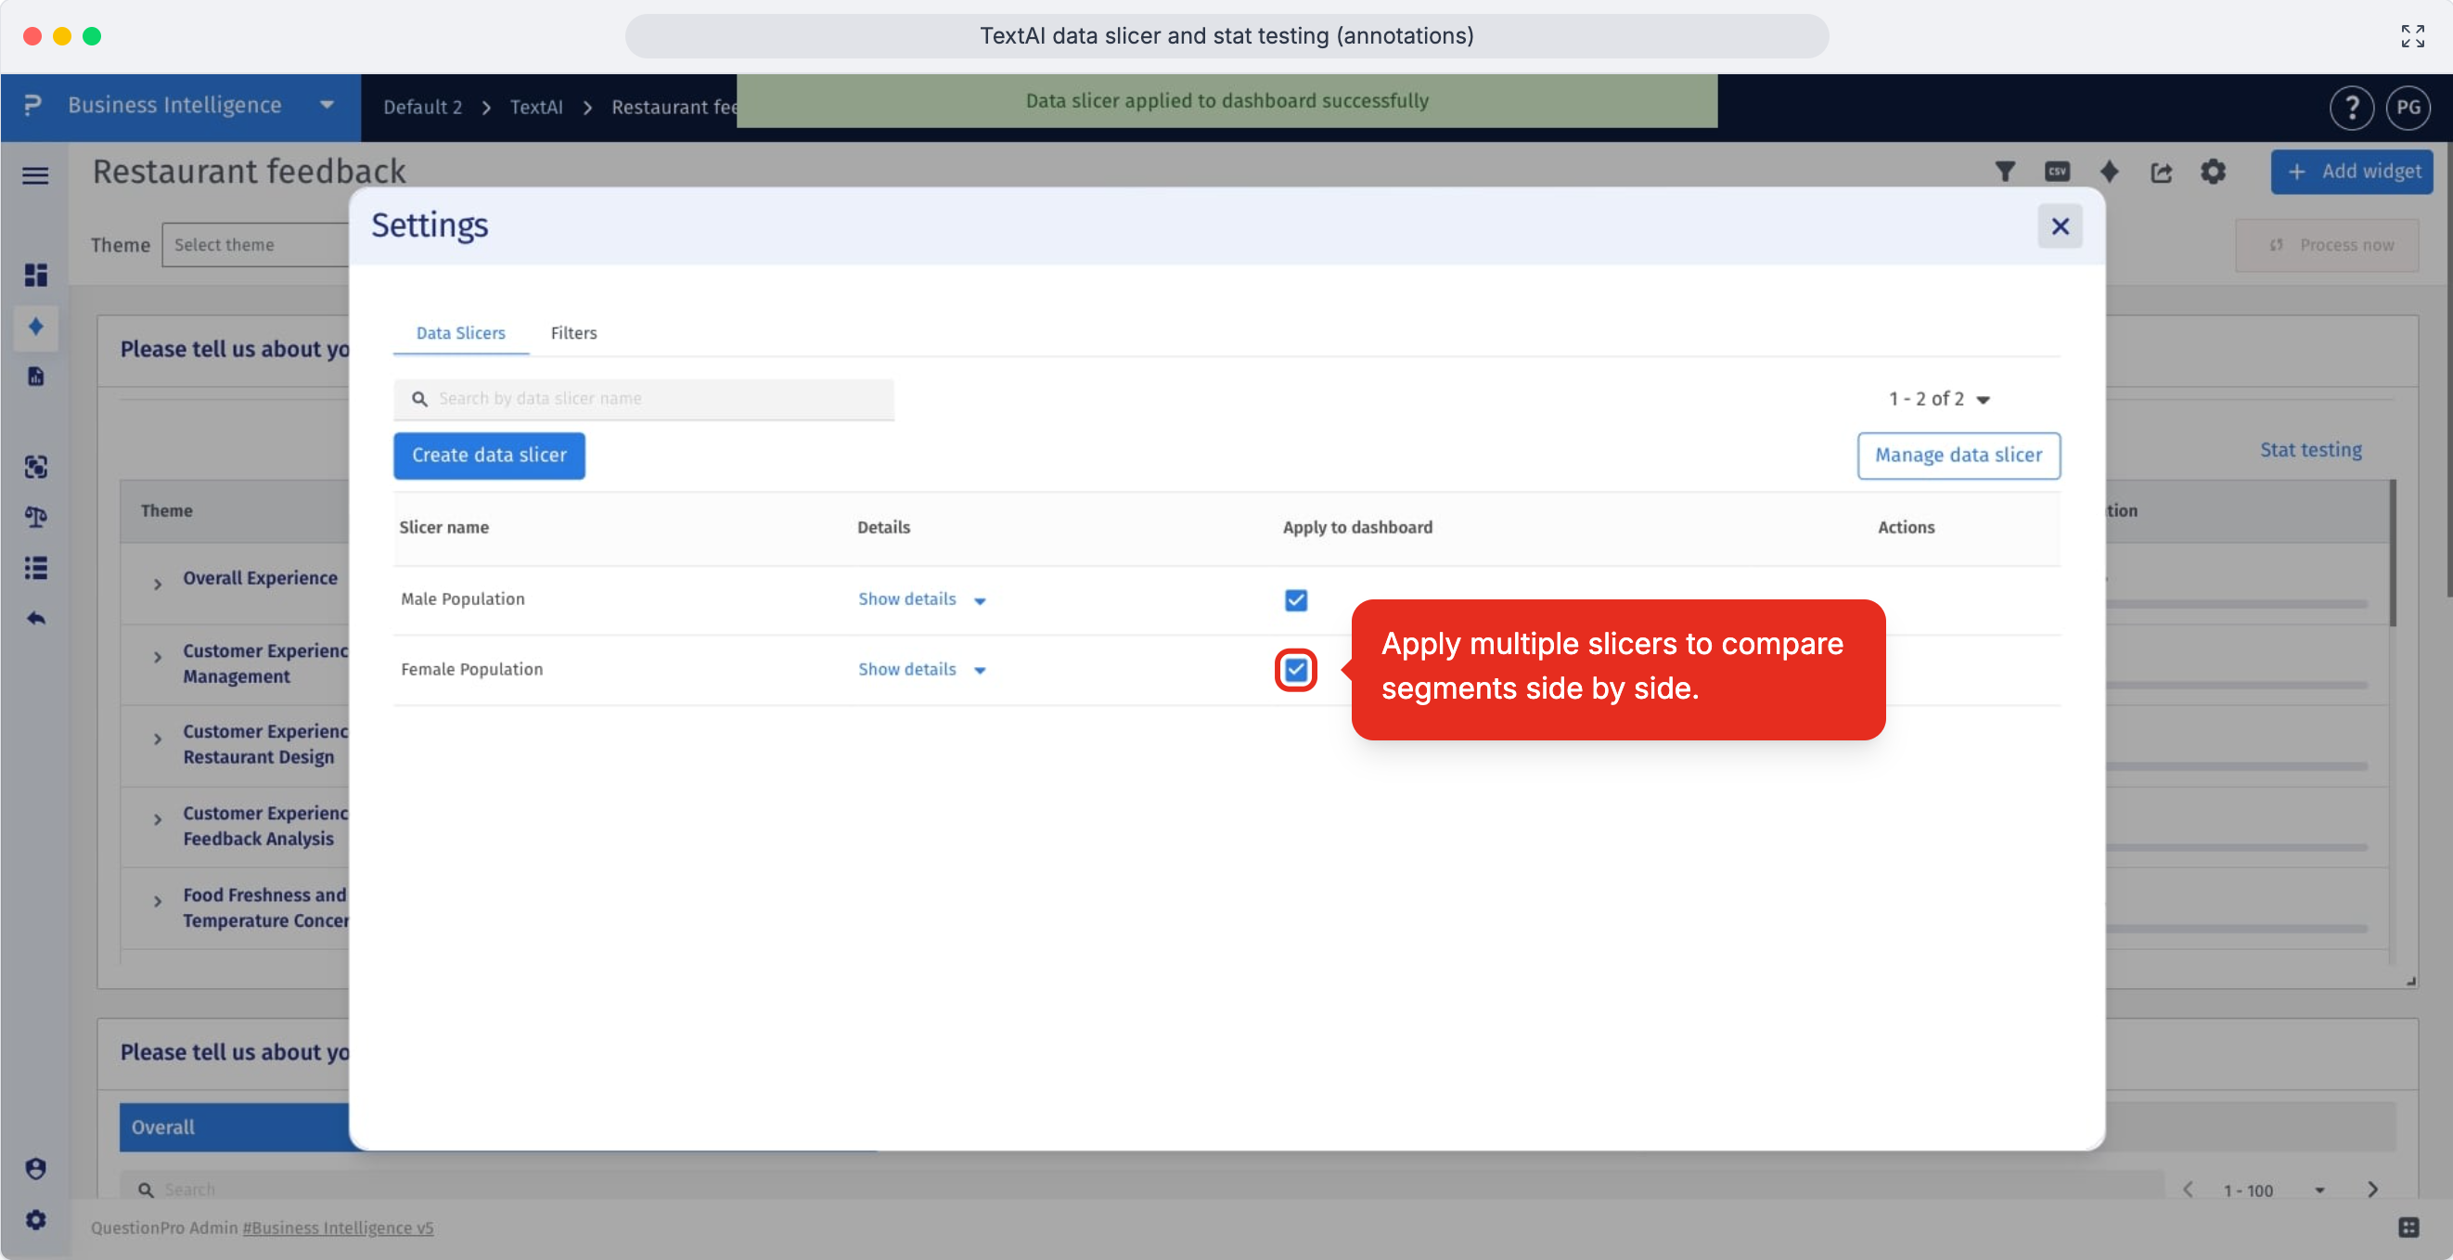
Task: Click the filter funnel icon in toolbar
Action: pos(2006,172)
